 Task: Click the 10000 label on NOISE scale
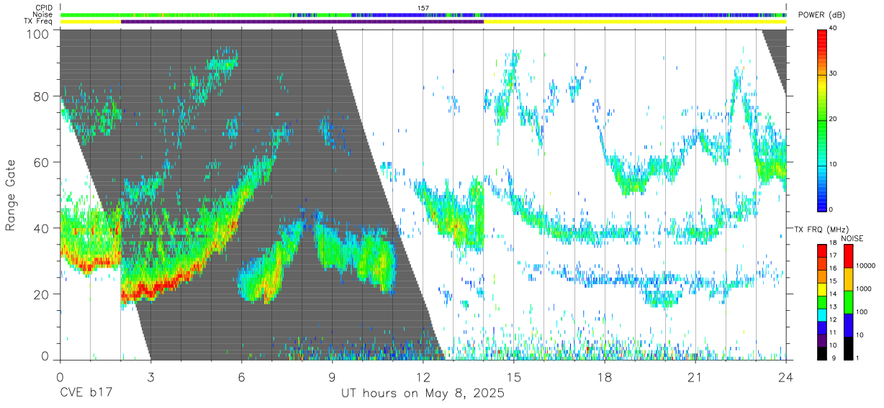pos(865,266)
